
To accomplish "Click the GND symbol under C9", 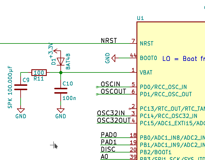I will 21,110.
